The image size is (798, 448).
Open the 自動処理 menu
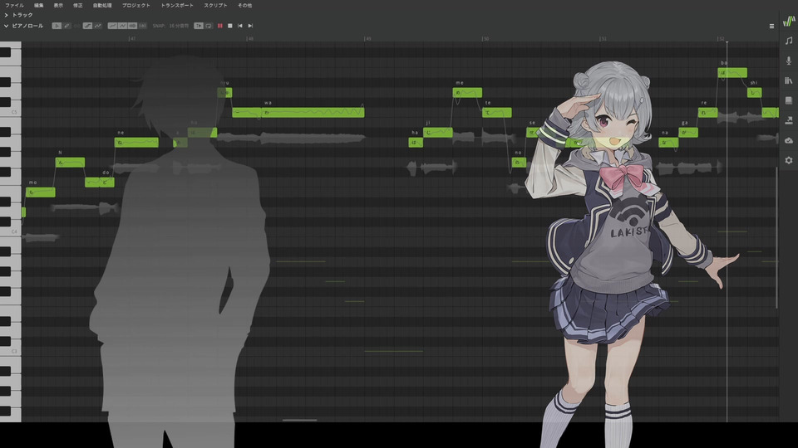(x=102, y=5)
